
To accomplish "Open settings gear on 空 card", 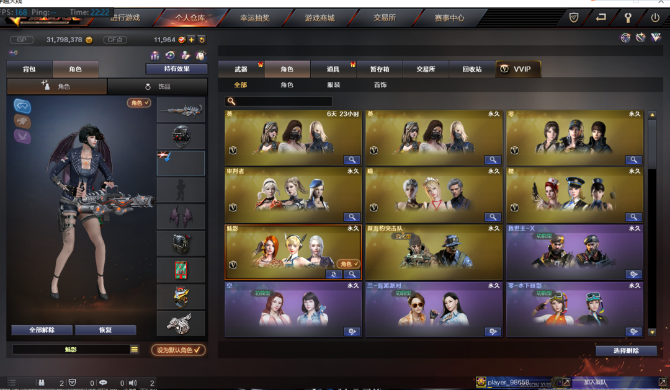I will pyautogui.click(x=352, y=332).
